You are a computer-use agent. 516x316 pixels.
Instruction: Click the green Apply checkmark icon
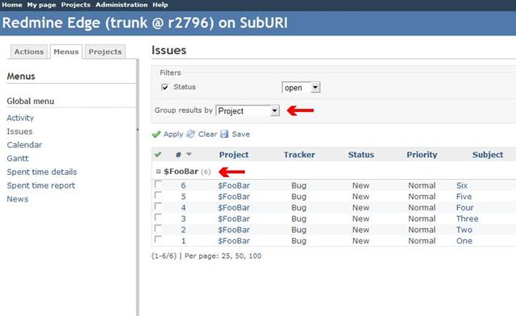click(x=156, y=135)
